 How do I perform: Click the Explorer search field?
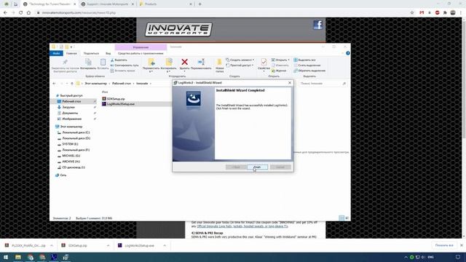pyautogui.click(x=323, y=84)
